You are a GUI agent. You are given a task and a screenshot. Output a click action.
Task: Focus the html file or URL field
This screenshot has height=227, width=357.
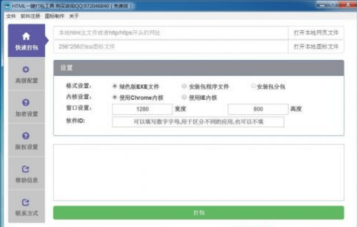tap(171, 33)
